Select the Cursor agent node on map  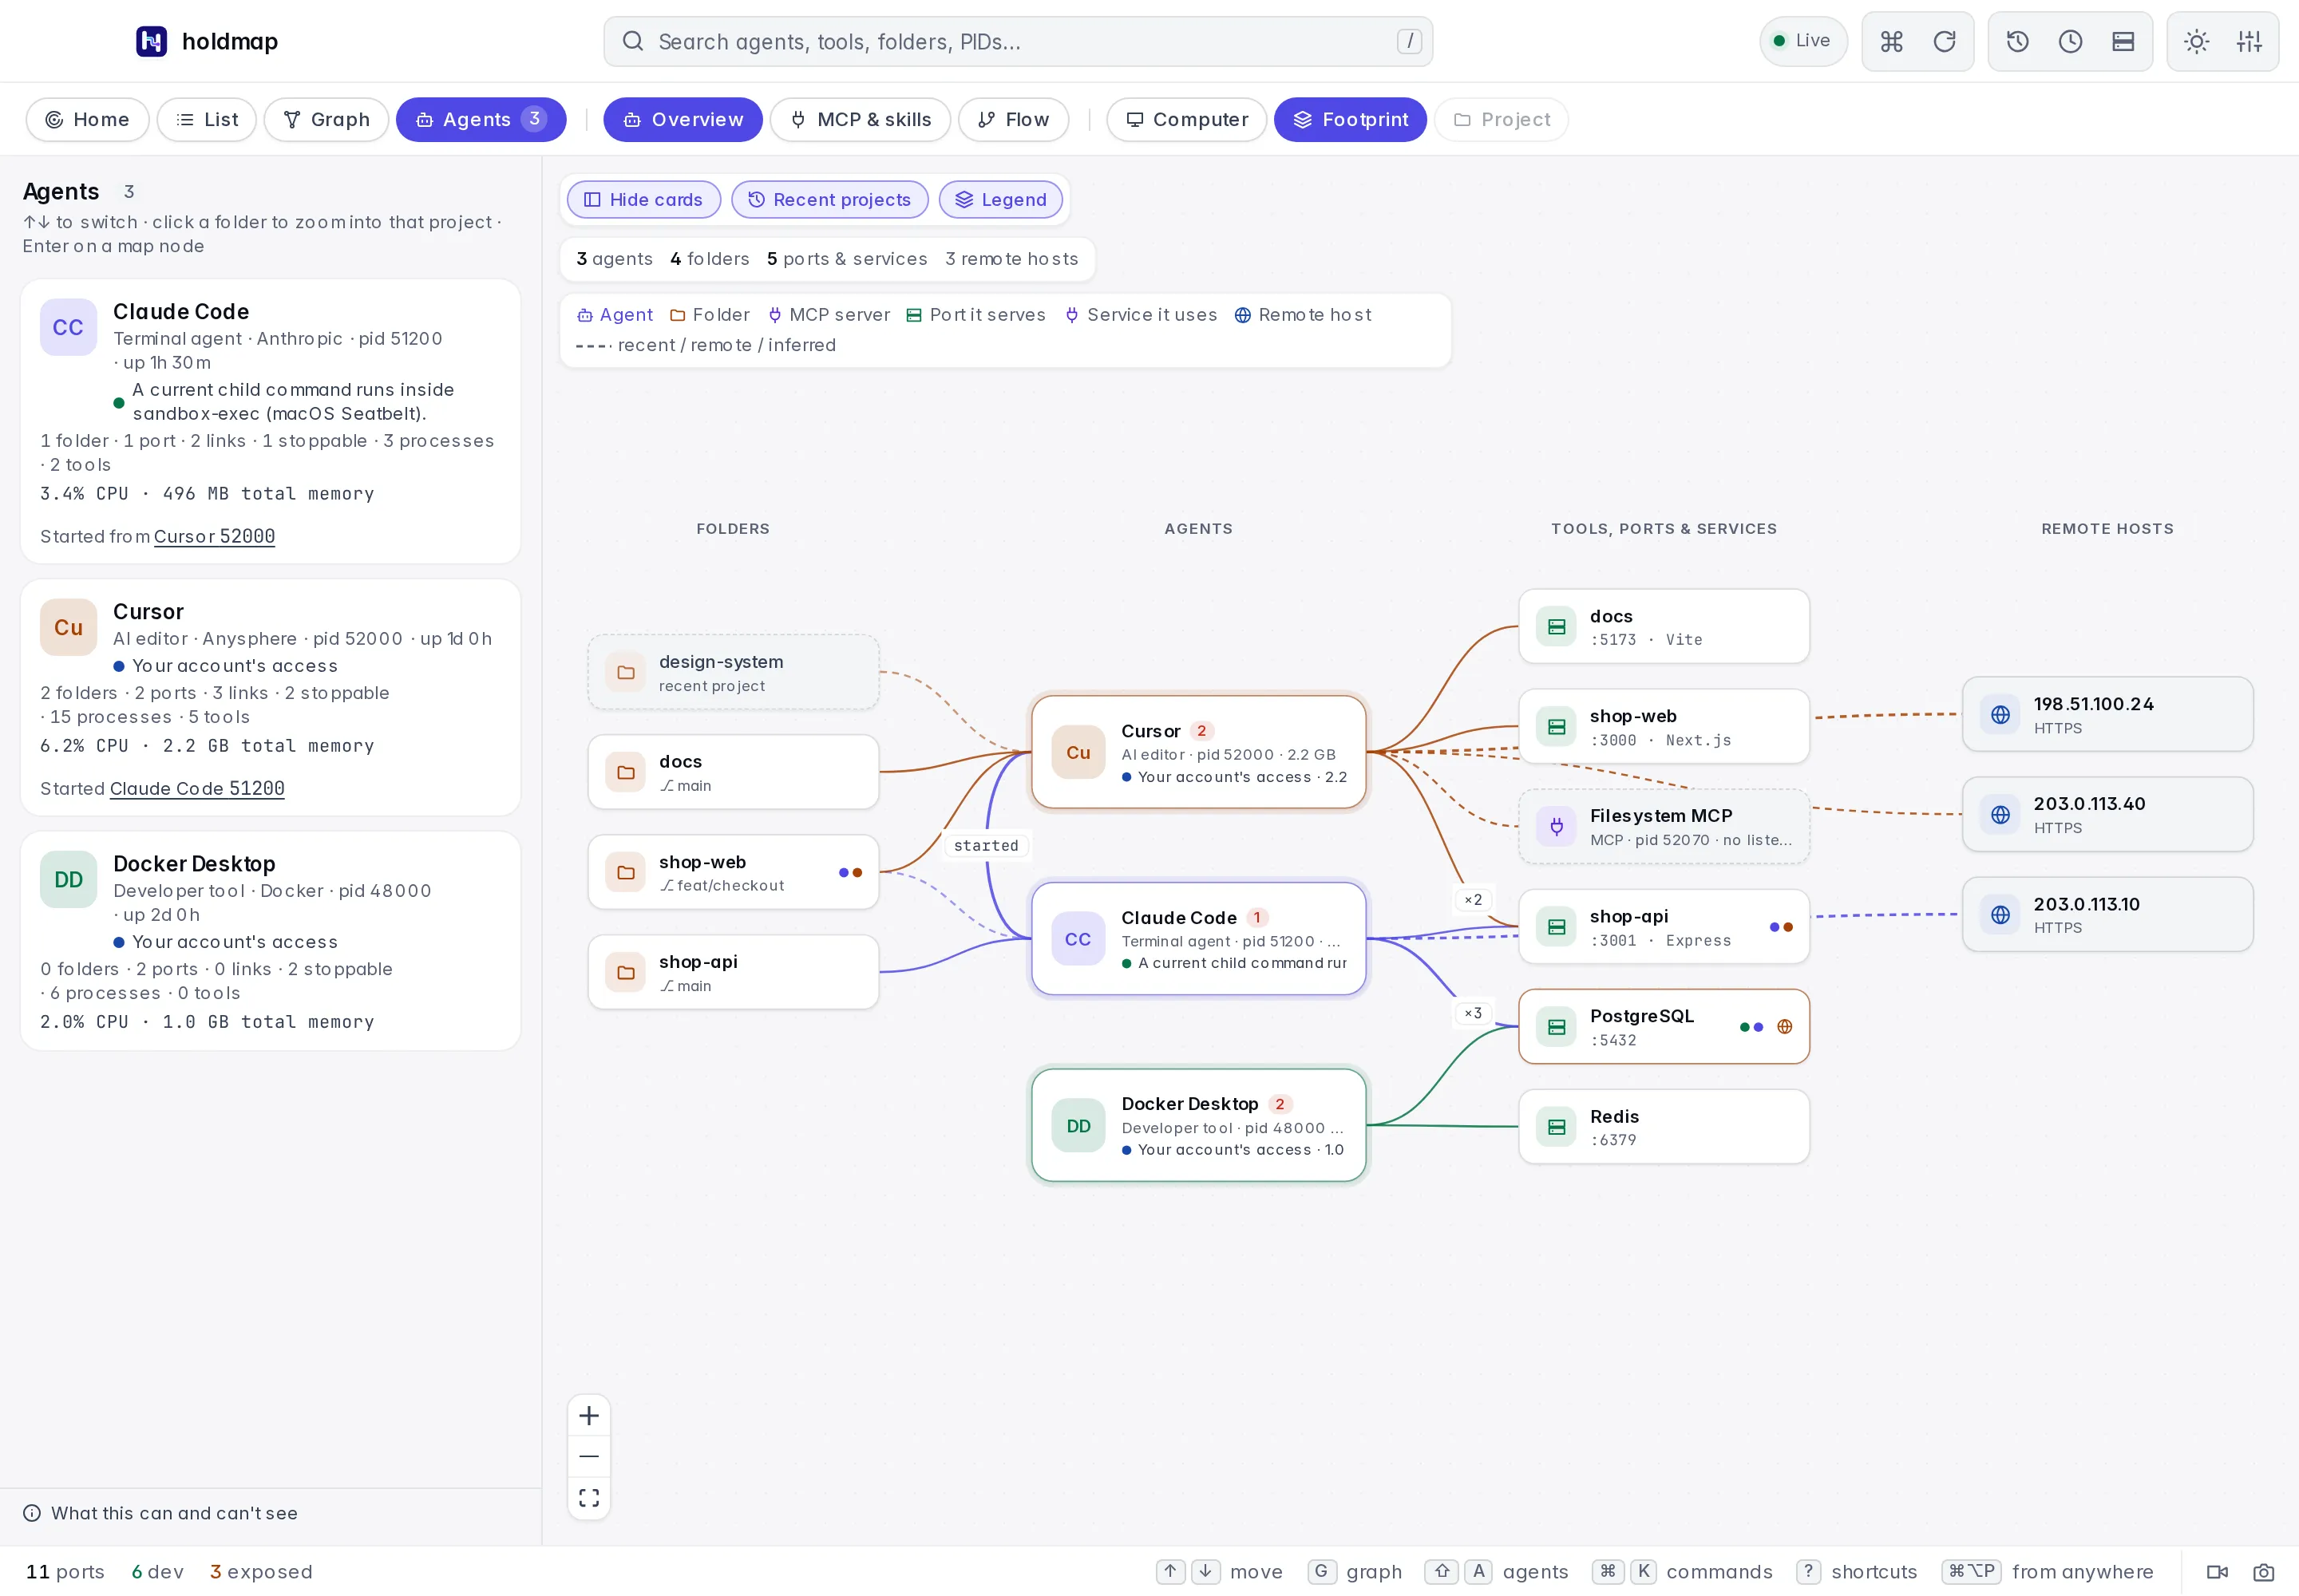[x=1198, y=752]
